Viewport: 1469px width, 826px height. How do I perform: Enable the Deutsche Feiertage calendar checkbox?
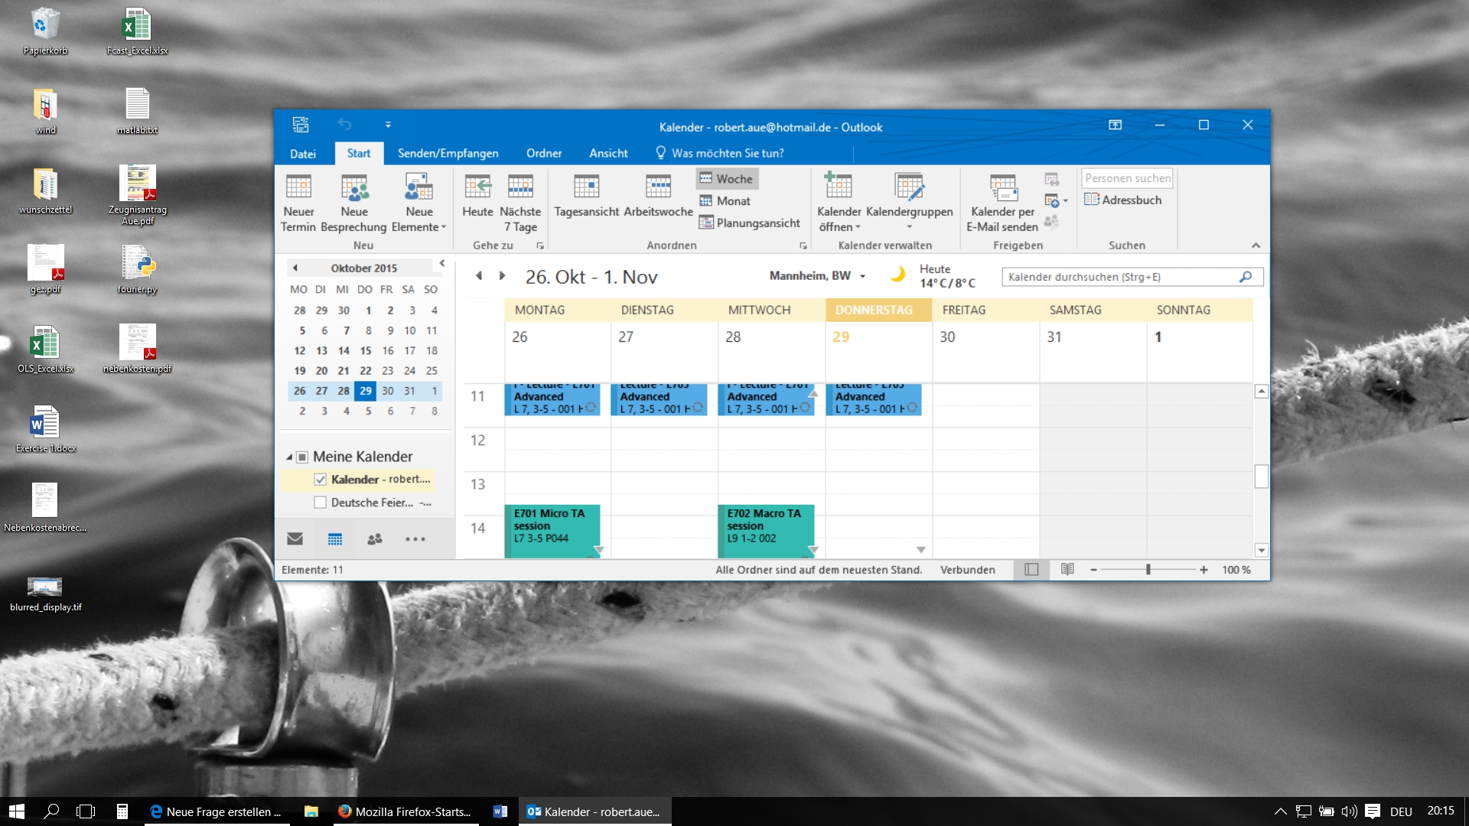(x=321, y=502)
